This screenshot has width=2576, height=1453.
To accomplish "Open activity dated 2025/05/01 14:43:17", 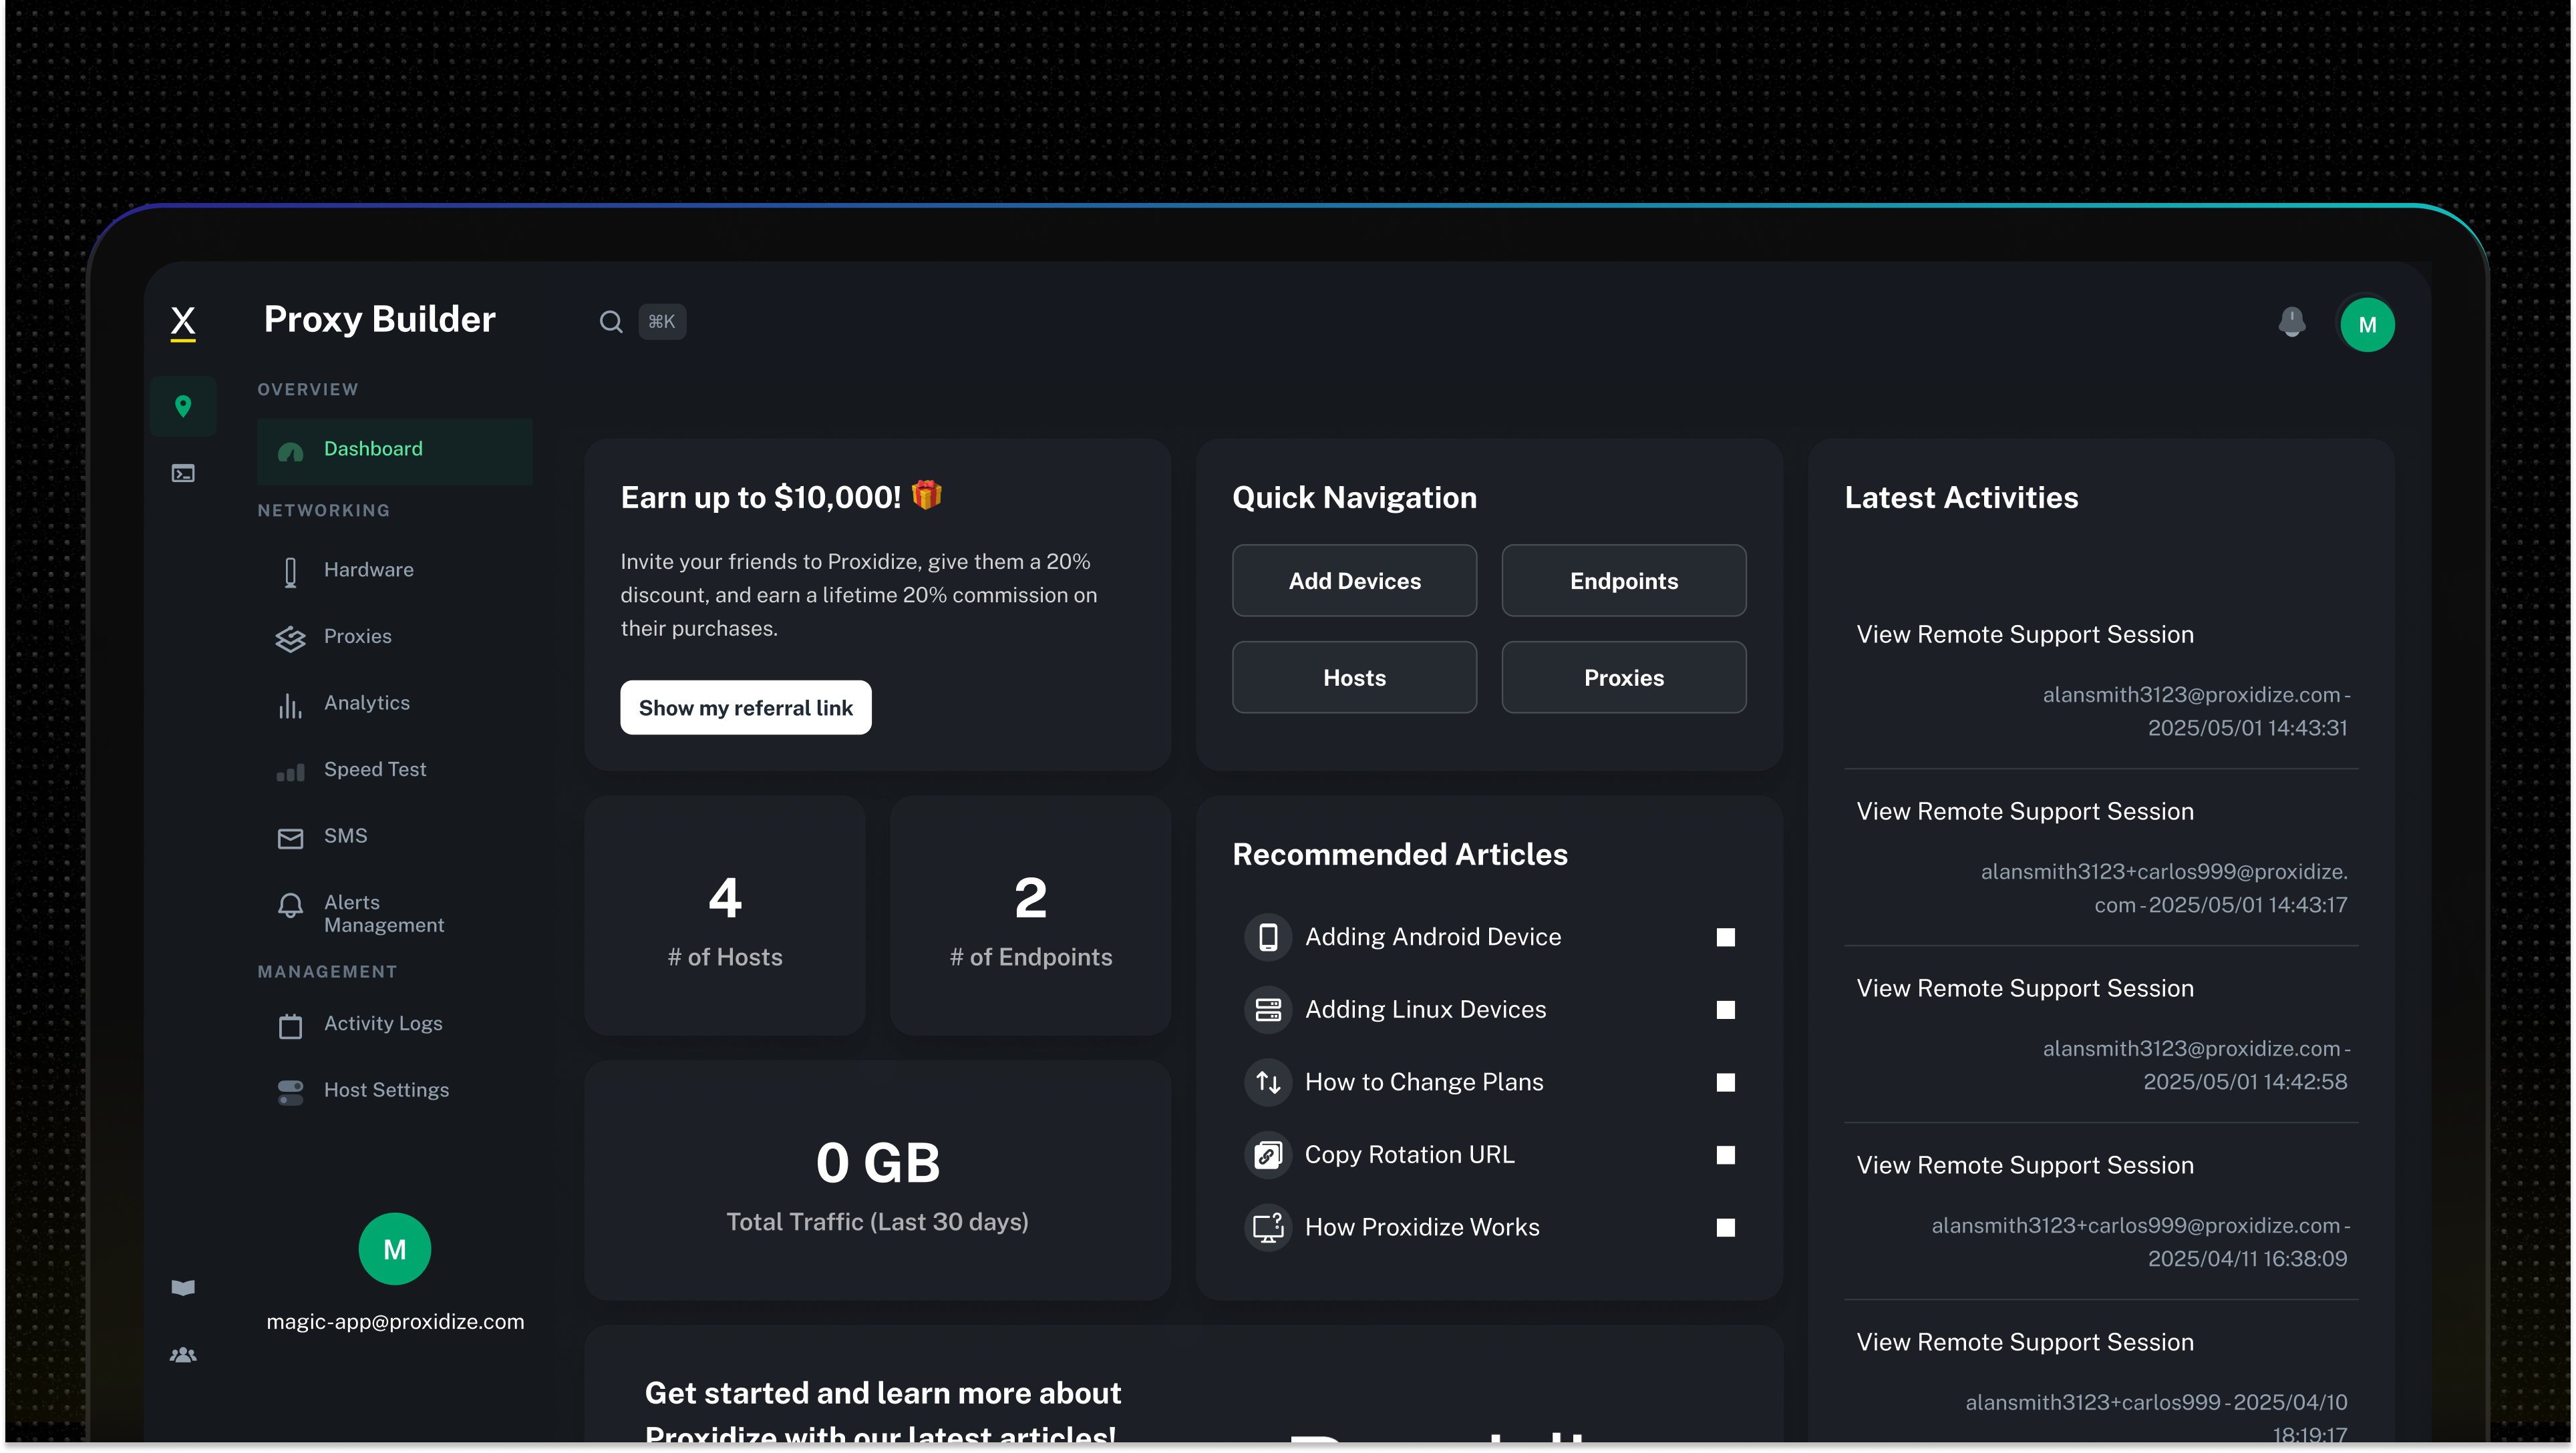I will pos(2101,857).
